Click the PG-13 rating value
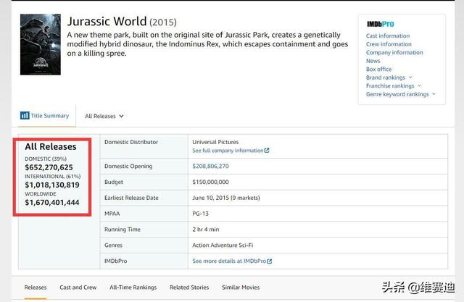This screenshot has height=302, width=464. [200, 214]
